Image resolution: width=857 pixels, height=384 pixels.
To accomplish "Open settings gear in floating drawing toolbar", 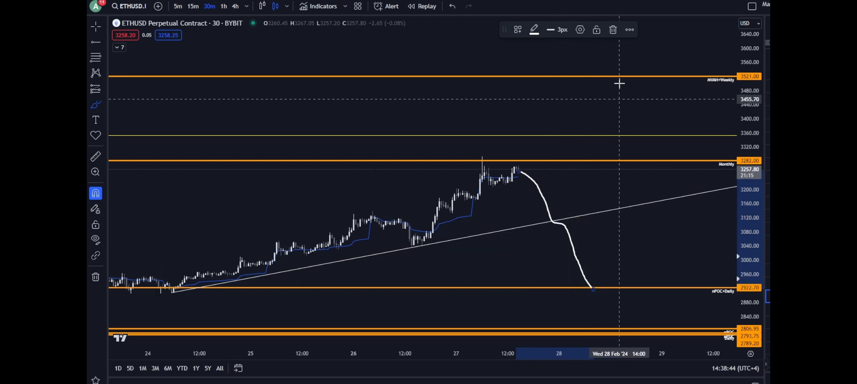I will [580, 30].
